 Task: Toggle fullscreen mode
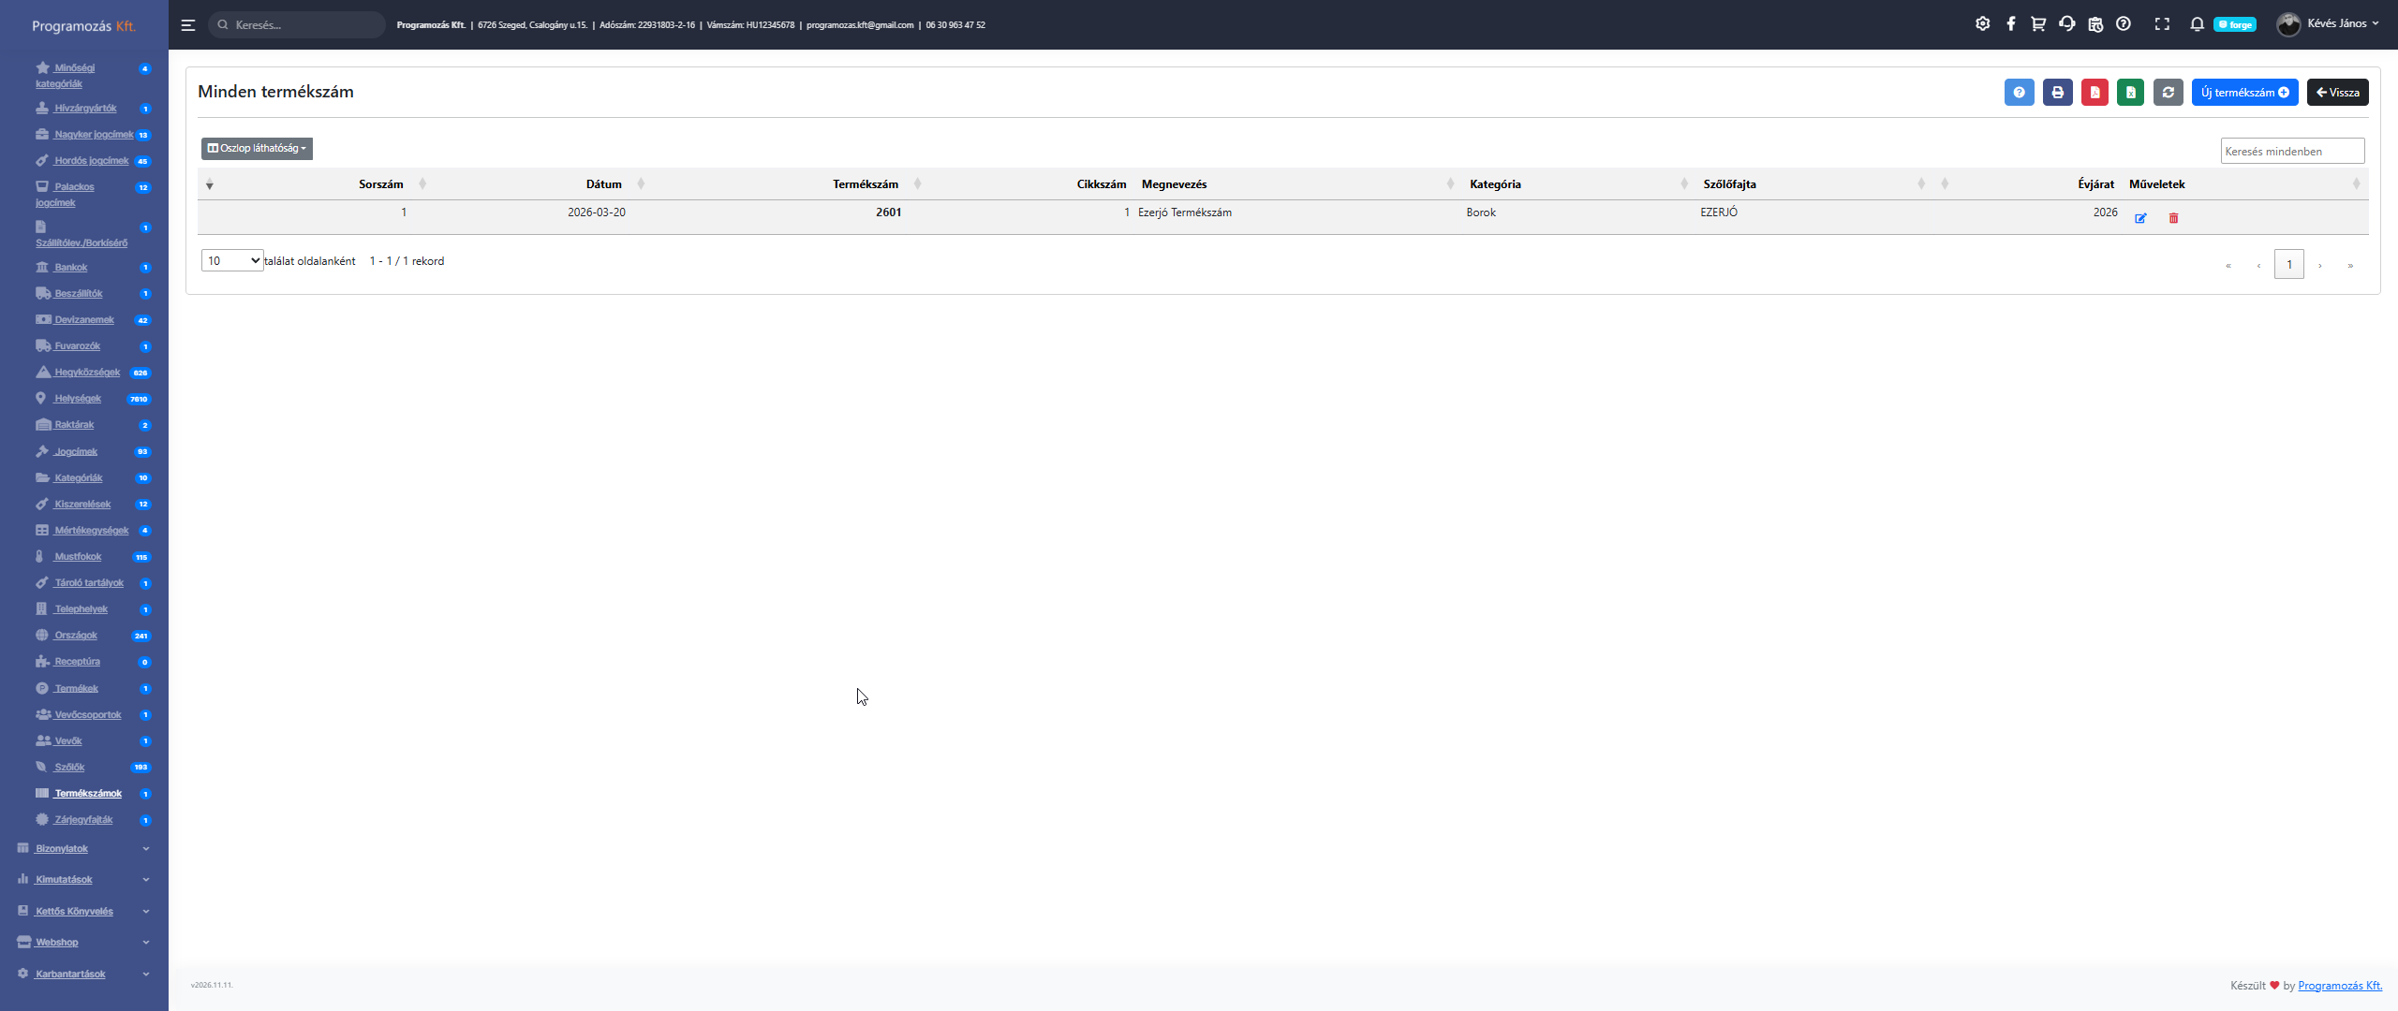pyautogui.click(x=2162, y=24)
